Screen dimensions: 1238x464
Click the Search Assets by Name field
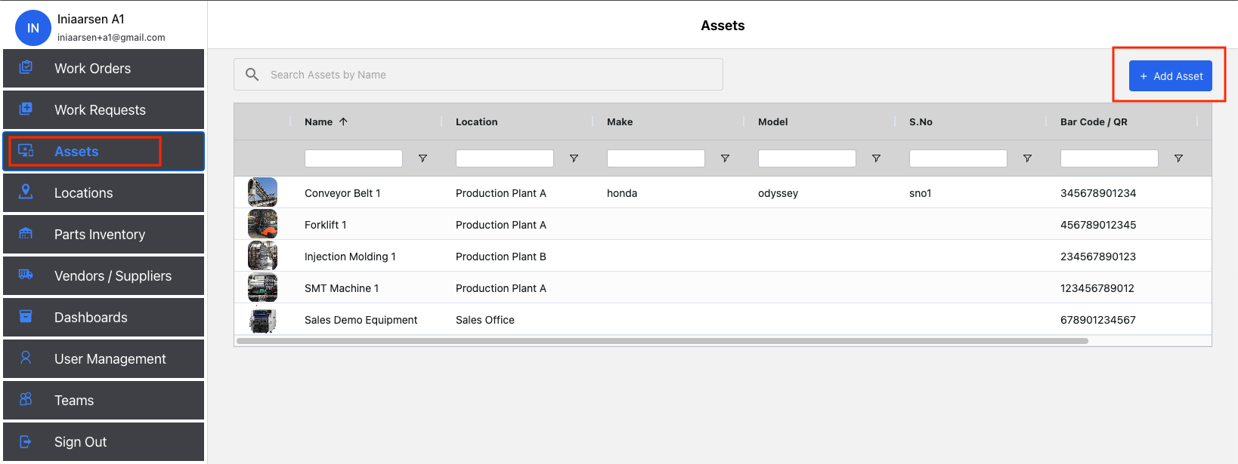[478, 74]
